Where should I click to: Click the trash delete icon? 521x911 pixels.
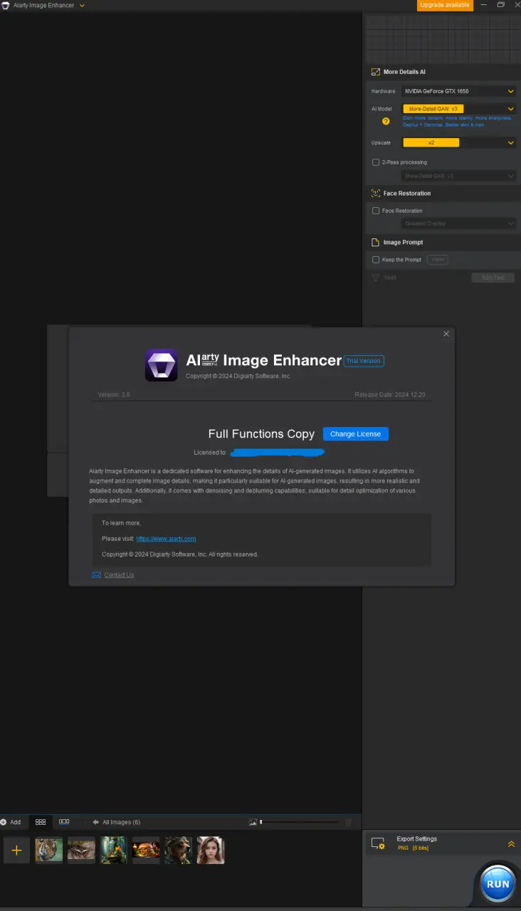(x=348, y=822)
